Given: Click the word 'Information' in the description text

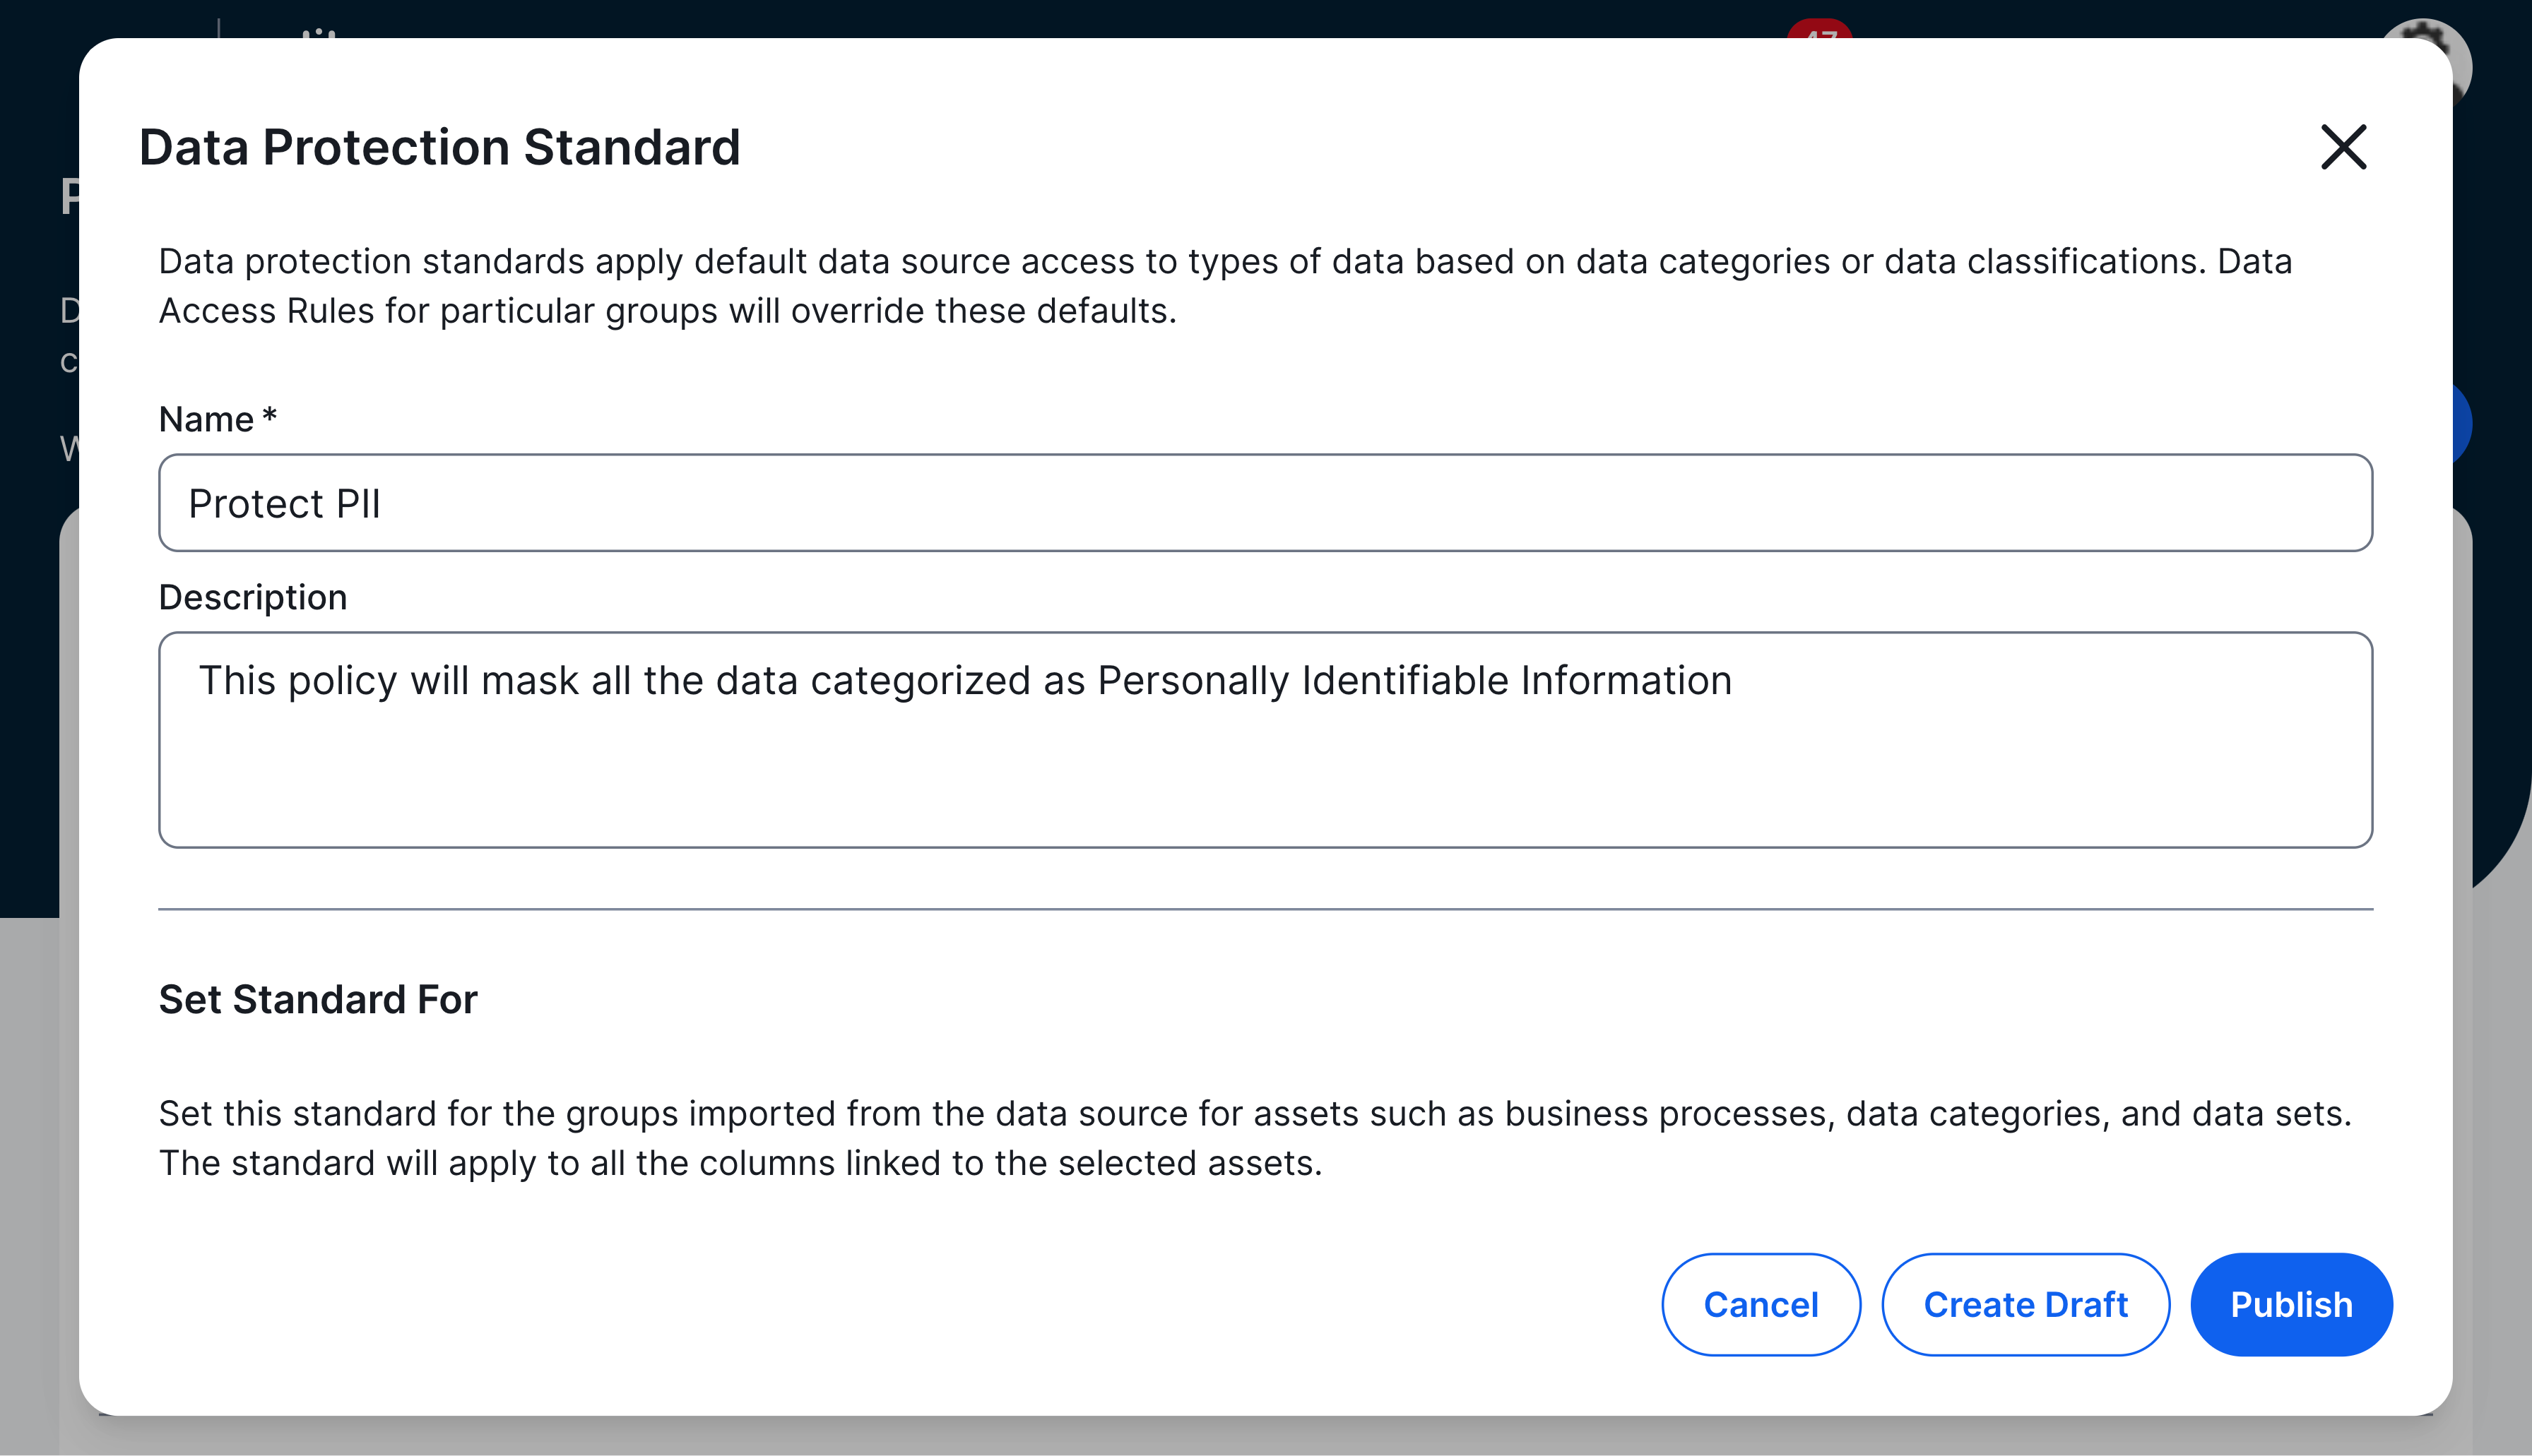Looking at the screenshot, I should [1626, 681].
